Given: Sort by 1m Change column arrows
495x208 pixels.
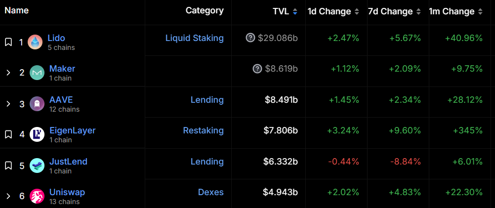Looking at the screenshot, I should (480, 12).
